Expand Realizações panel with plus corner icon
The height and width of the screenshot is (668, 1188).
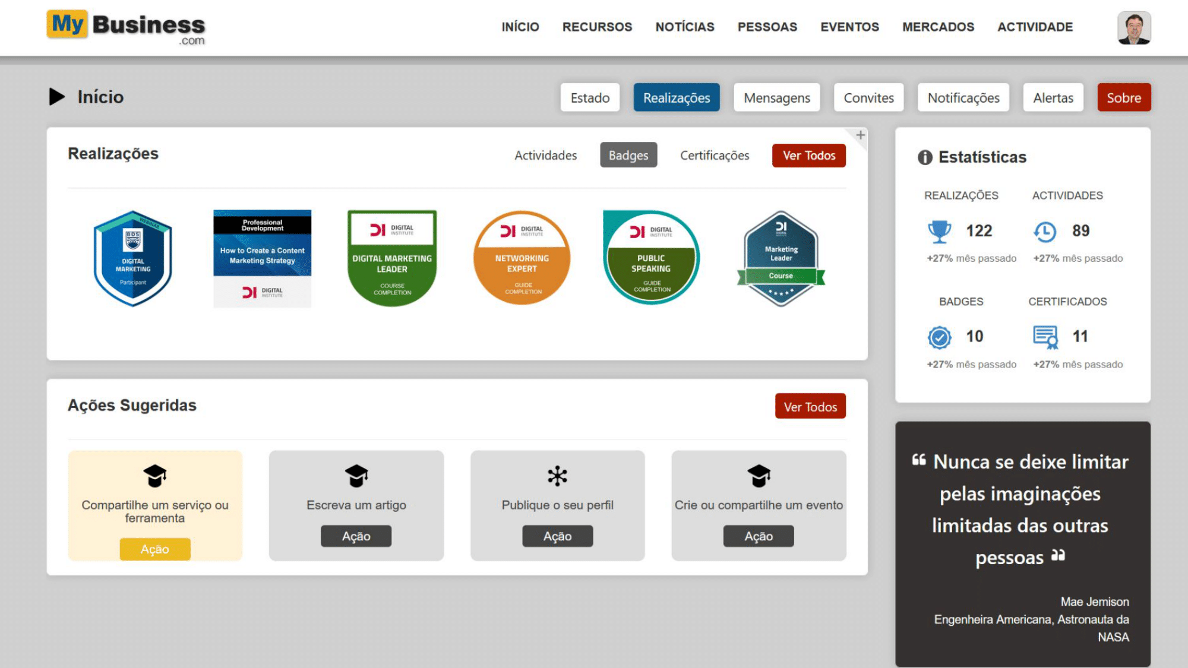tap(860, 135)
